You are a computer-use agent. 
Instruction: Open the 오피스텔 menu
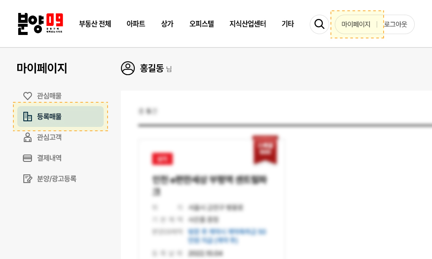tap(202, 24)
